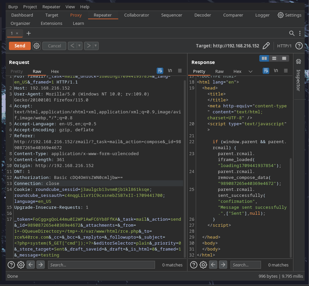Open HTTP/1 protocol selector
The height and width of the screenshot is (286, 309).
point(284,46)
